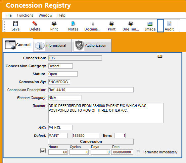Click the Hours field showing 60

click(58, 152)
